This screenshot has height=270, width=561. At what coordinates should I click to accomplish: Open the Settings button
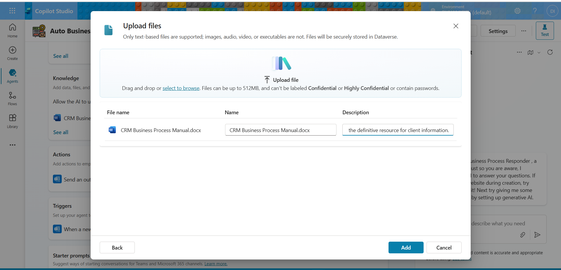click(x=498, y=31)
